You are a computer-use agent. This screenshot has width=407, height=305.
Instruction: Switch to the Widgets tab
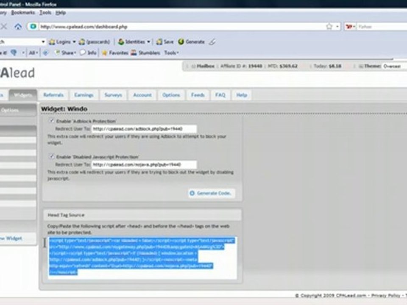pyautogui.click(x=23, y=95)
